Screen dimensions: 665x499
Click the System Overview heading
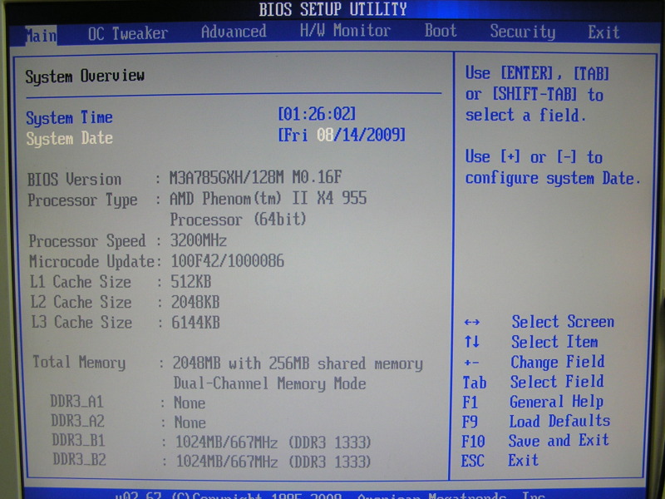tap(85, 77)
